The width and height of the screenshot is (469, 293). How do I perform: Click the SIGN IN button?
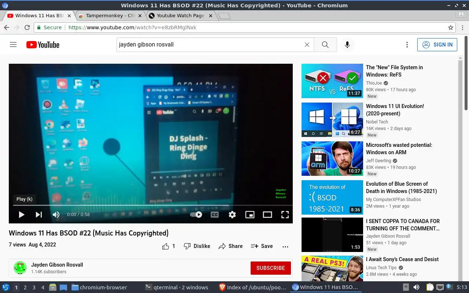437,45
